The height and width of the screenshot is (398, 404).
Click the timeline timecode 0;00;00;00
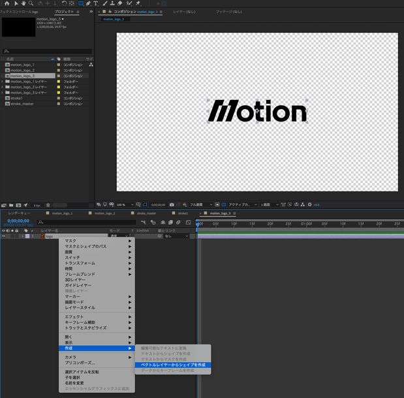coord(18,221)
